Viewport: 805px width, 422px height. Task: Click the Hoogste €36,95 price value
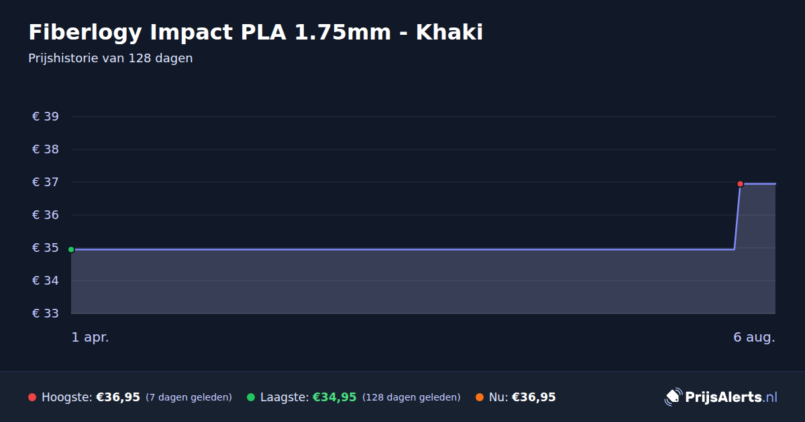point(118,397)
